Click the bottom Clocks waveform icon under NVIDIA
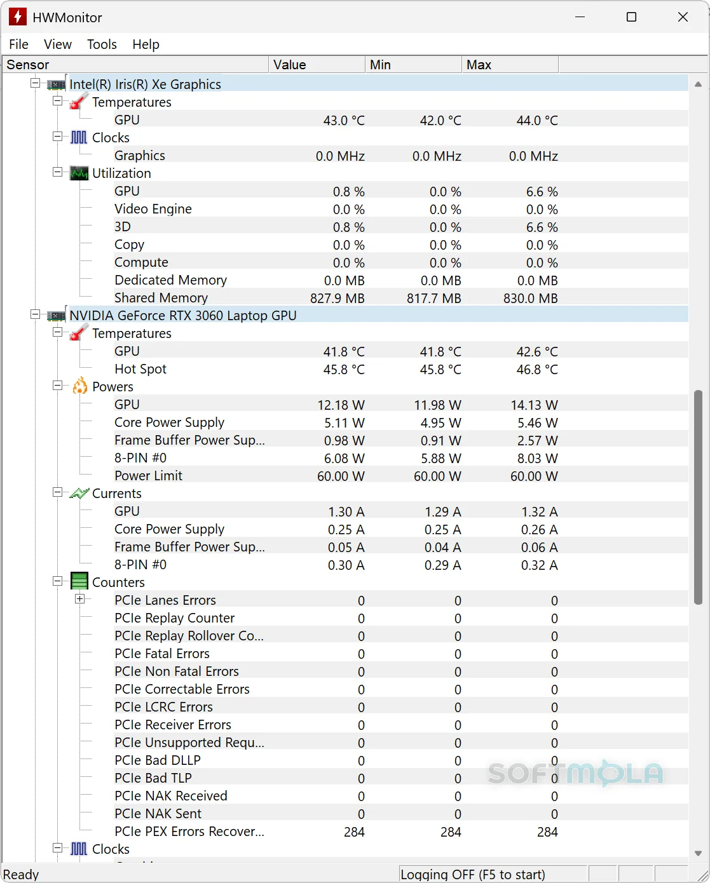710x883 pixels. 79,849
